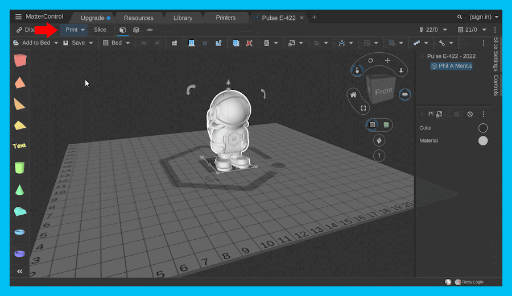Click the zoom-to-fit icon
512x296 pixels.
coord(364,107)
